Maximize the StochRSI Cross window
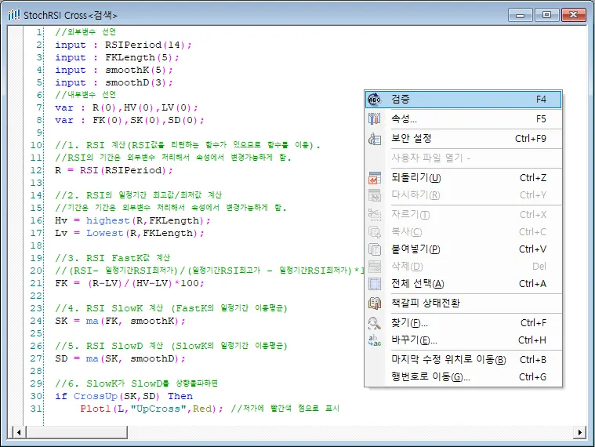The width and height of the screenshot is (595, 447). coord(546,14)
